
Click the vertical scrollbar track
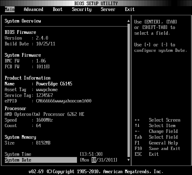click(128, 91)
